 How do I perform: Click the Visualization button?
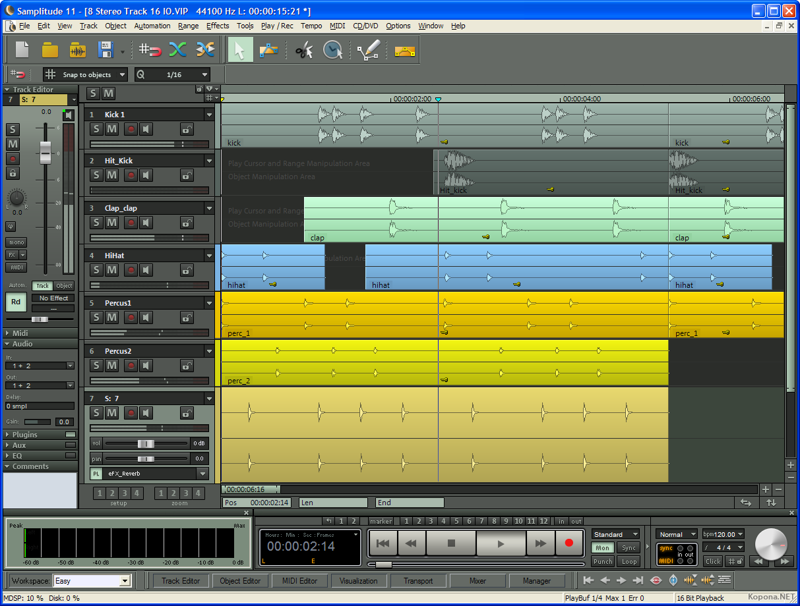click(x=359, y=581)
